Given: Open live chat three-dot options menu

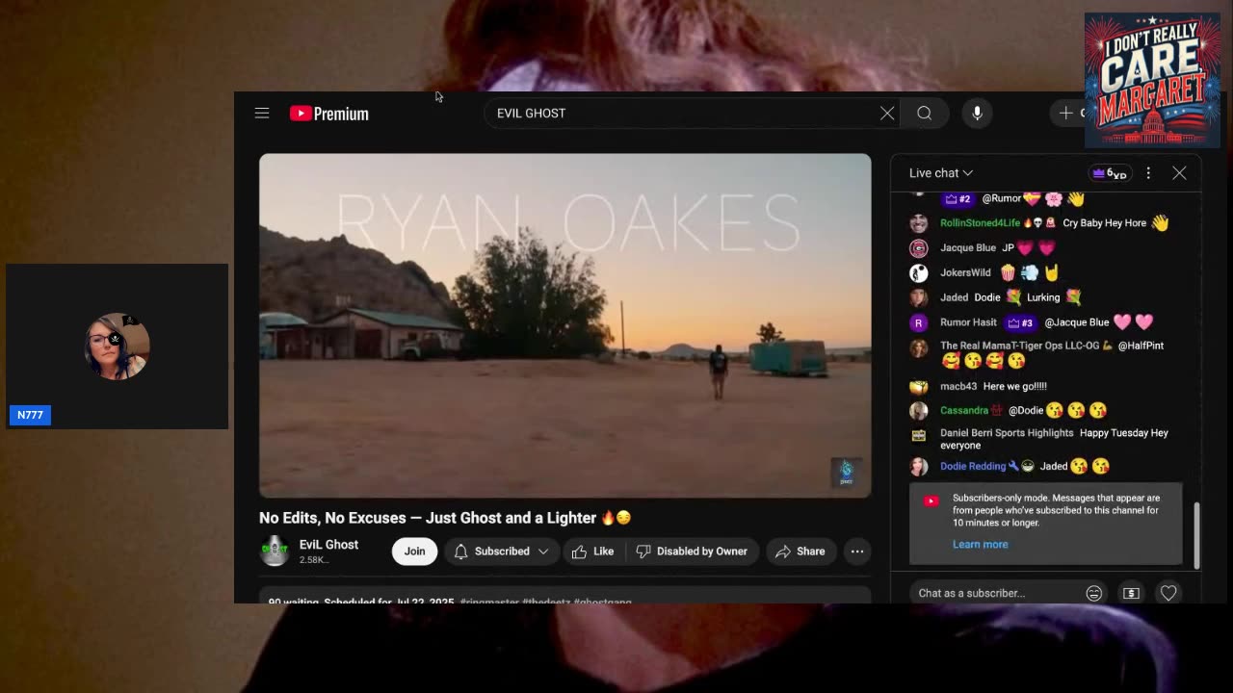Looking at the screenshot, I should click(x=1148, y=173).
